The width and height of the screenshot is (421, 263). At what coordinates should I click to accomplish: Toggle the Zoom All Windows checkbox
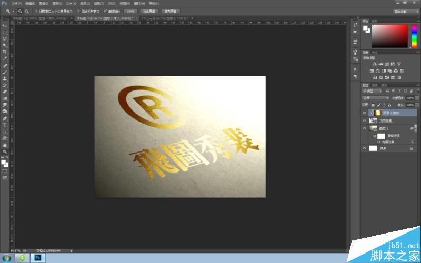pos(78,11)
